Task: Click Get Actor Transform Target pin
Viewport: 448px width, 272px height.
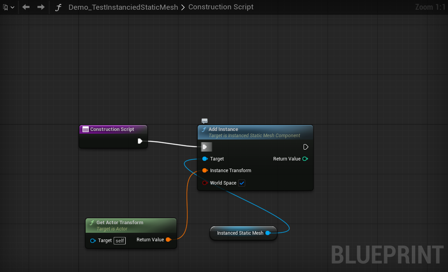Action: tap(93, 241)
